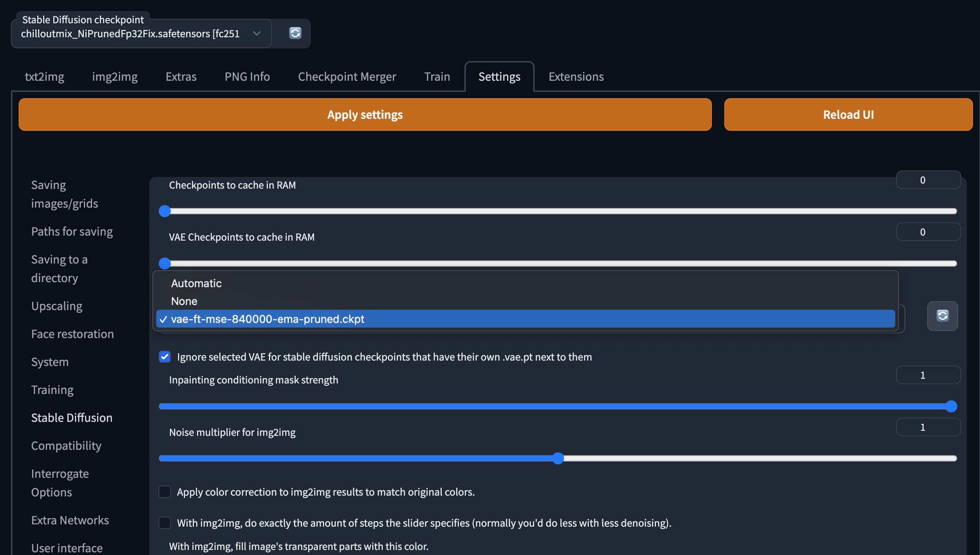This screenshot has width=980, height=555.
Task: Enable color correction for img2img results
Action: 165,492
